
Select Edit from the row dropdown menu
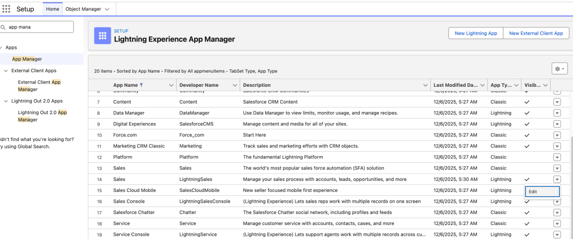[542, 191]
